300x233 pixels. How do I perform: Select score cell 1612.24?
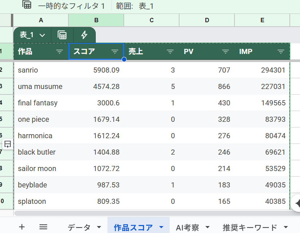tap(96, 136)
